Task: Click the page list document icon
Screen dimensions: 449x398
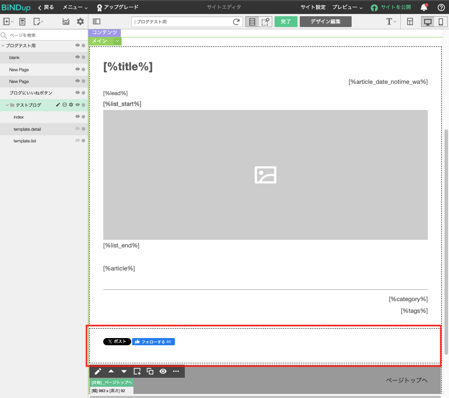Action: click(23, 22)
